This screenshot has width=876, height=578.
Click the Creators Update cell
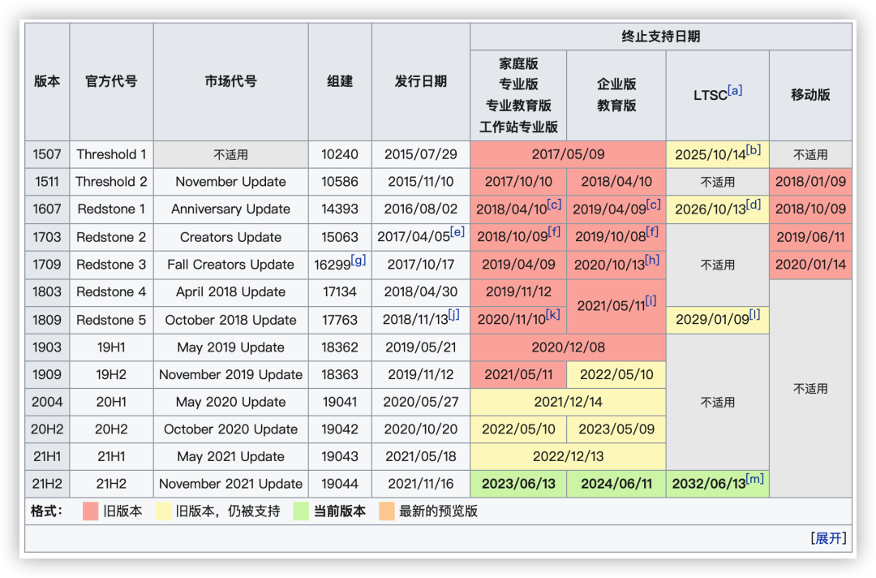pos(230,237)
